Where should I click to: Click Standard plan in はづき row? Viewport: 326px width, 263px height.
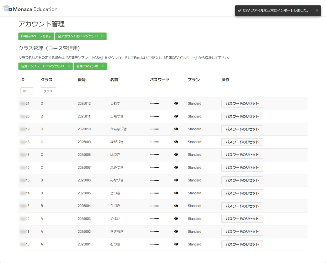pyautogui.click(x=195, y=154)
